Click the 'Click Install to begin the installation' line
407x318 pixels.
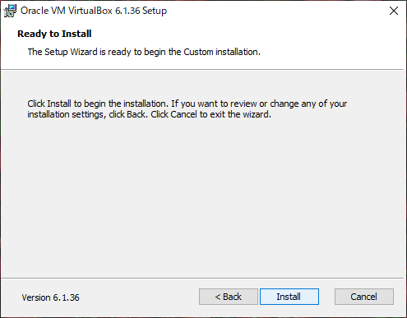pos(187,104)
